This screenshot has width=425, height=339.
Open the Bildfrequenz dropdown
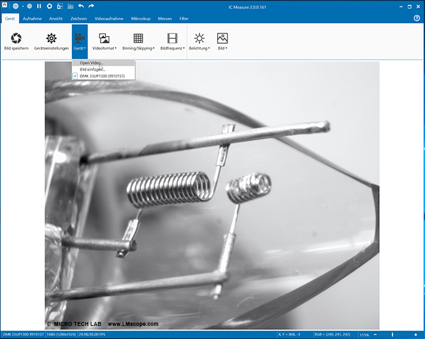point(172,41)
